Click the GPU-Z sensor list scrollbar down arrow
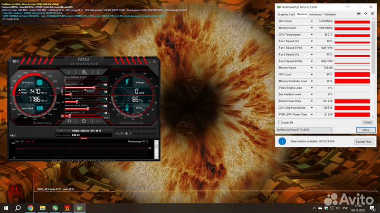 [374, 117]
